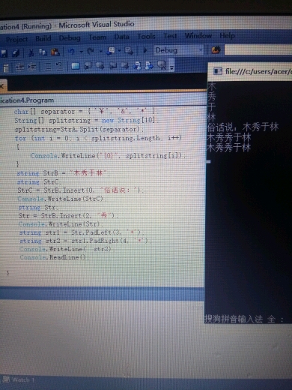Open the Window menu
Screen dimensions: 292x390
[x=198, y=36]
